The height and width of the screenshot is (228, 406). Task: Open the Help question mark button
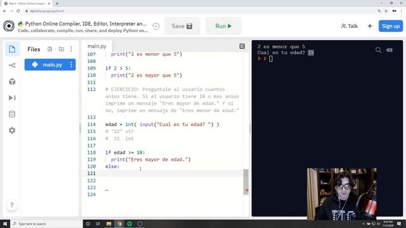tap(11, 205)
